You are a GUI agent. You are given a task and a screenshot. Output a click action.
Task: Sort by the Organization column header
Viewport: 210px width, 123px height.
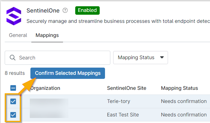[45, 88]
